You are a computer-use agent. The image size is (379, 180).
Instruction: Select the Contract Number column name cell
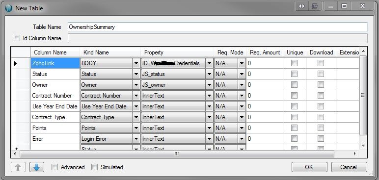(x=55, y=96)
